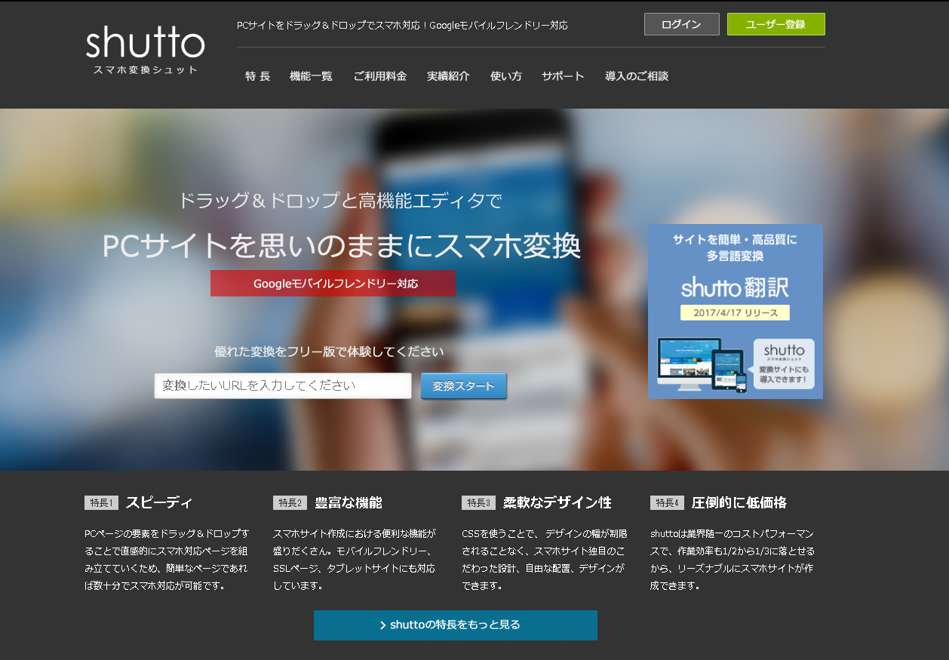Click the shutto logo
Image resolution: width=949 pixels, height=660 pixels.
coord(145,51)
